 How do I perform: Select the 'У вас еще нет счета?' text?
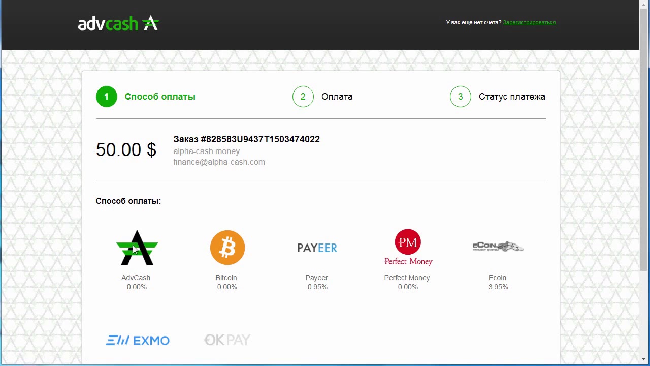(x=473, y=22)
